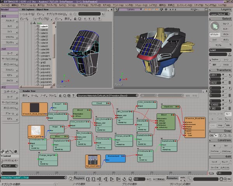Expand the Blinn1 Illumination port group
This screenshot has height=186, width=233.
point(157,119)
